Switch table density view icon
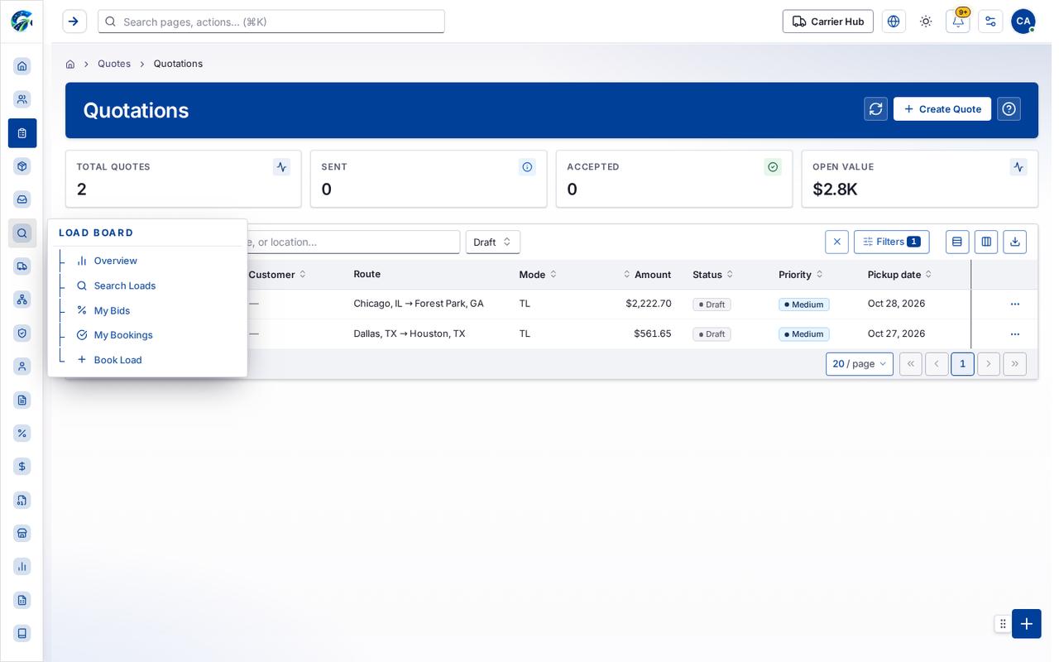 (957, 242)
